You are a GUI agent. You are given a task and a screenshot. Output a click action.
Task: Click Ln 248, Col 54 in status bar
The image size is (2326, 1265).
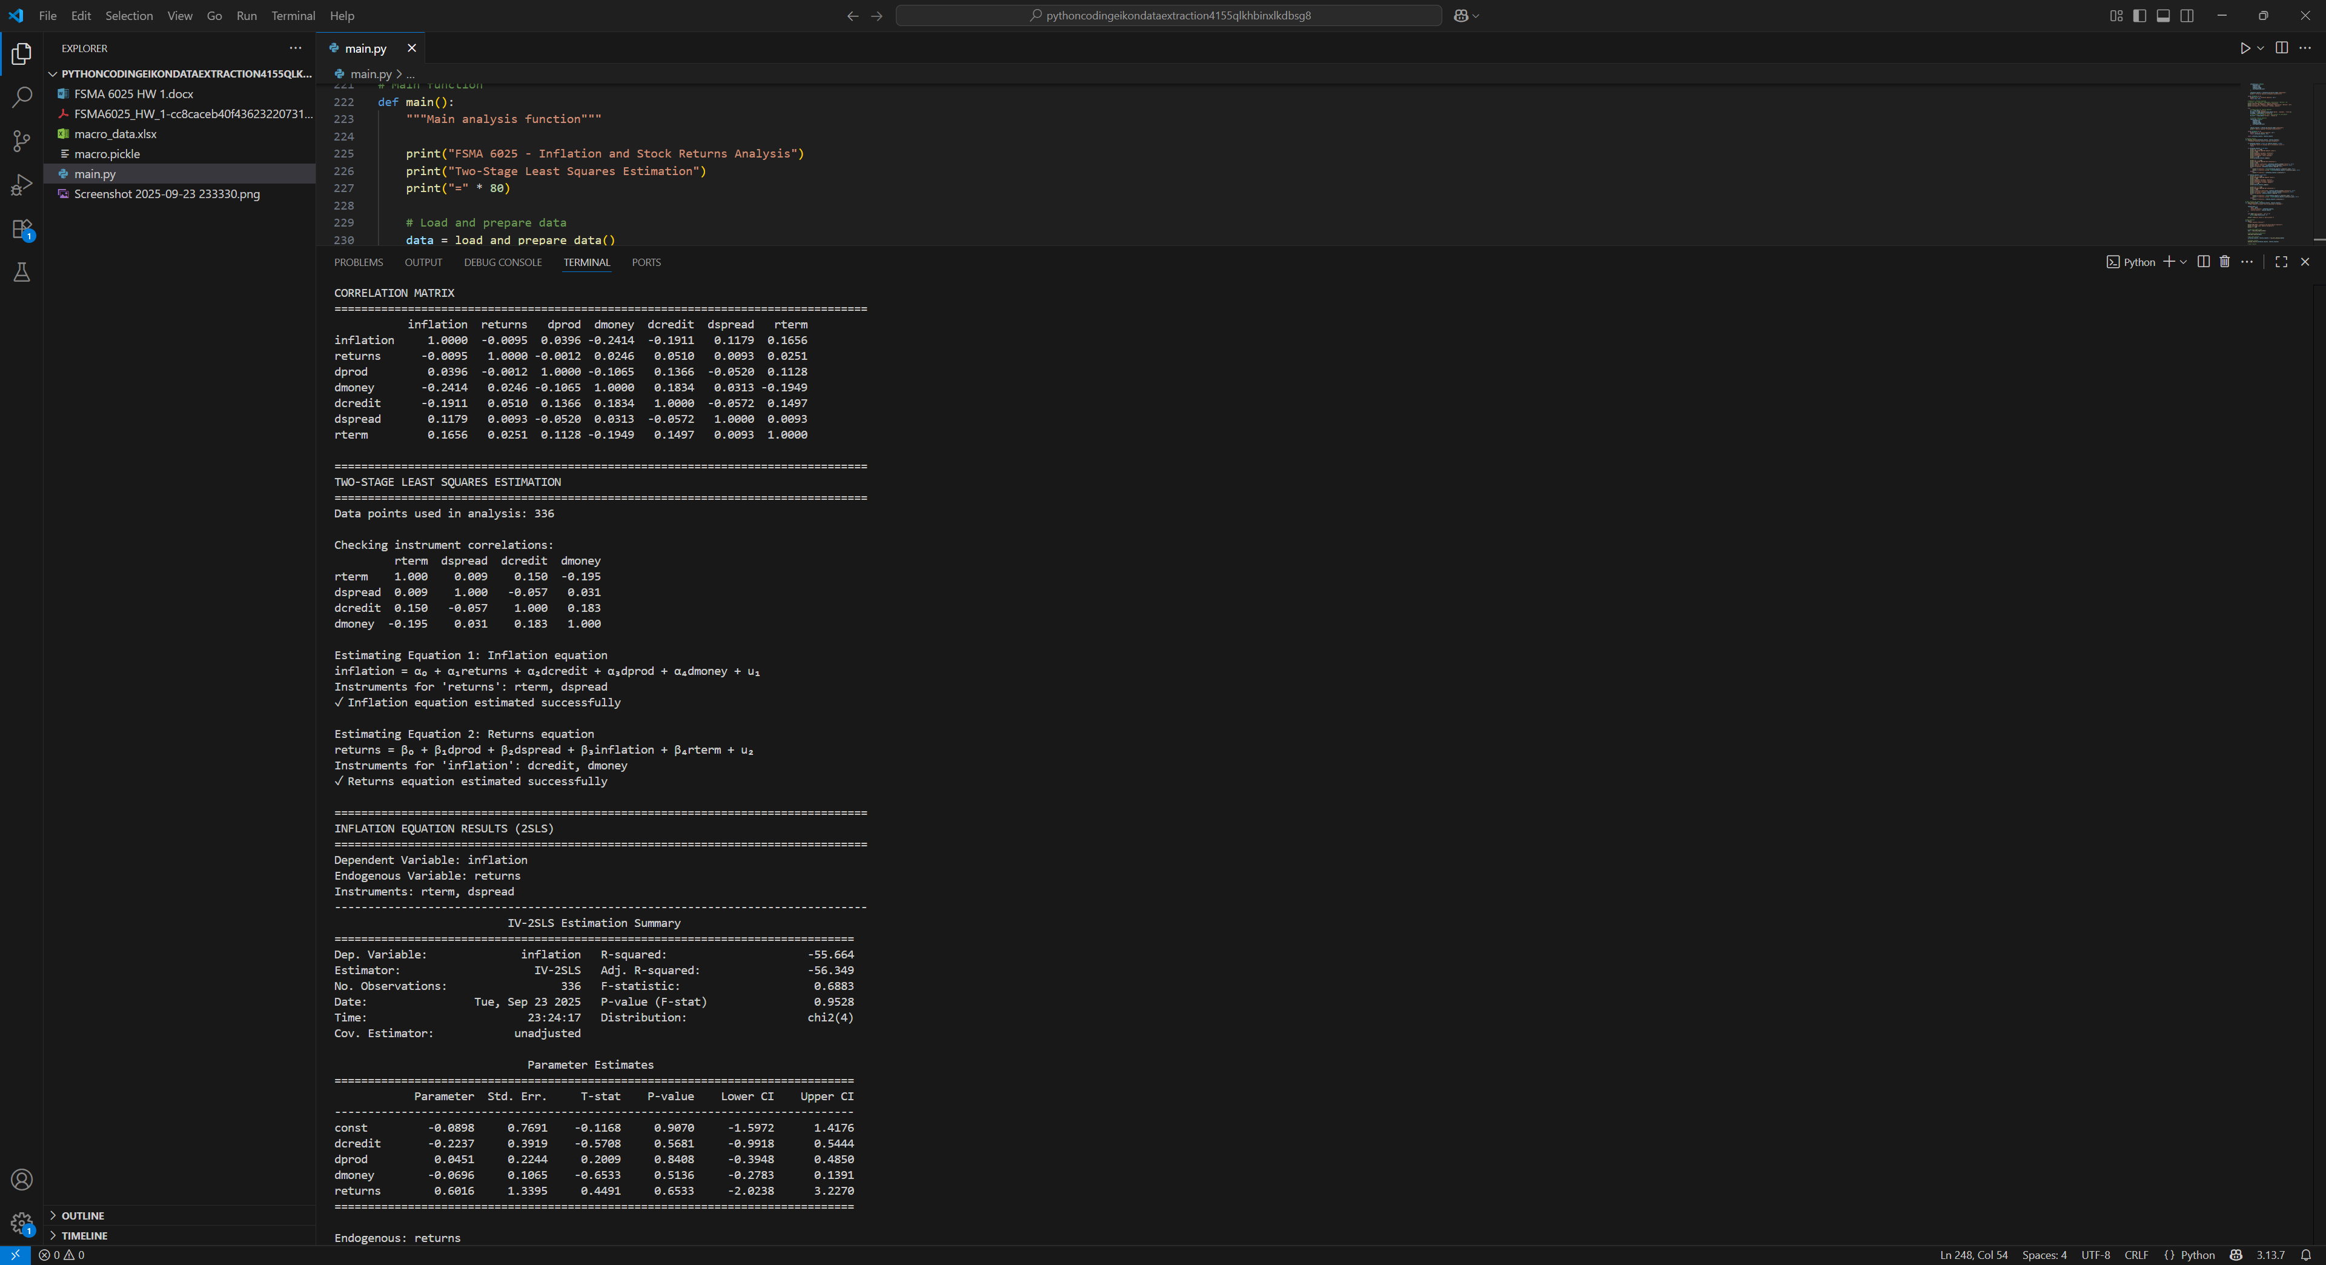coord(1973,1255)
